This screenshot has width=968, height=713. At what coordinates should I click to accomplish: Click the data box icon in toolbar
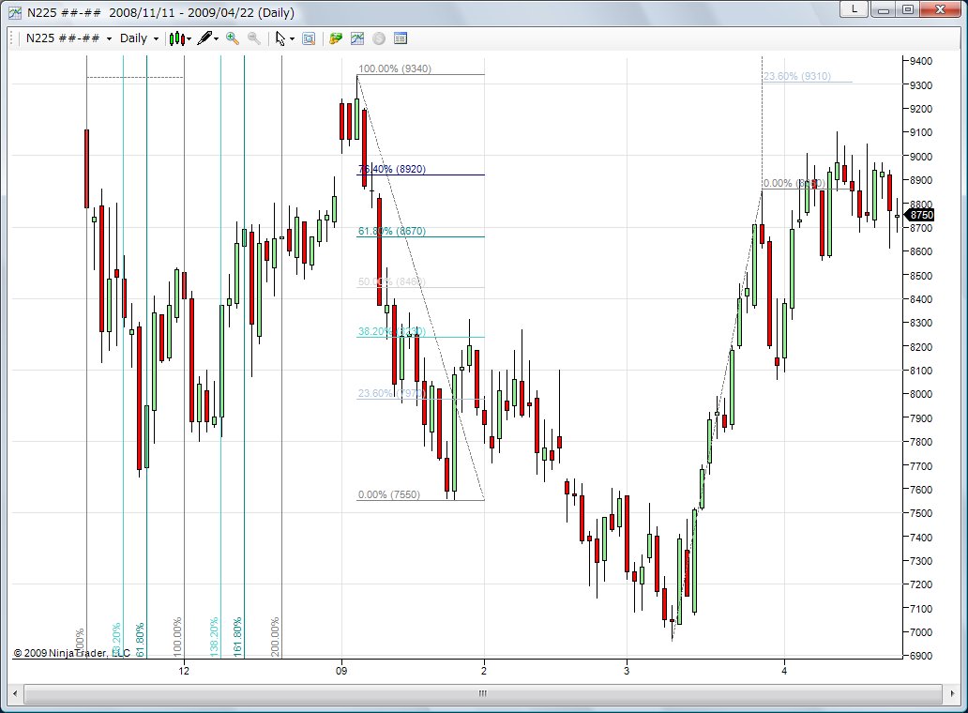tap(309, 38)
